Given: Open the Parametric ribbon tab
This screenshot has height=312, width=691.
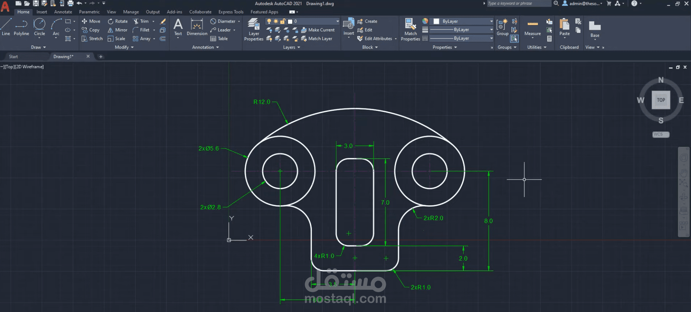Looking at the screenshot, I should (89, 12).
